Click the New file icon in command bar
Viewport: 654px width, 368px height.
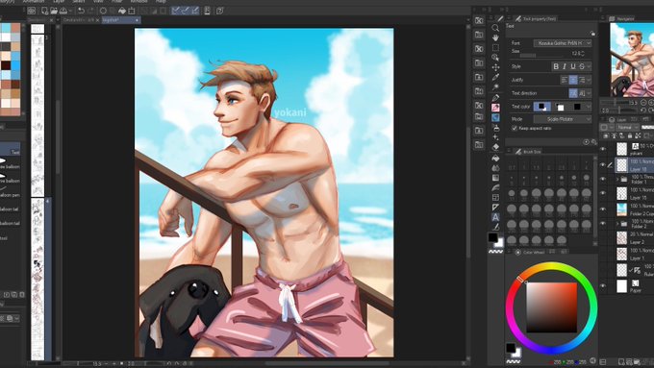tap(44, 11)
